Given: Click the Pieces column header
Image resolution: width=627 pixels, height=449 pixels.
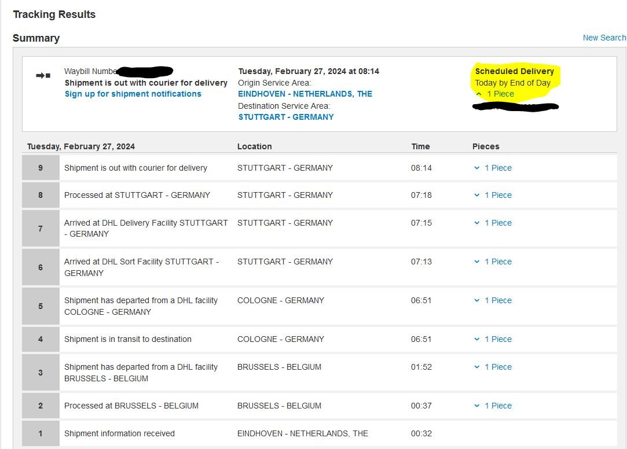Looking at the screenshot, I should tap(486, 146).
